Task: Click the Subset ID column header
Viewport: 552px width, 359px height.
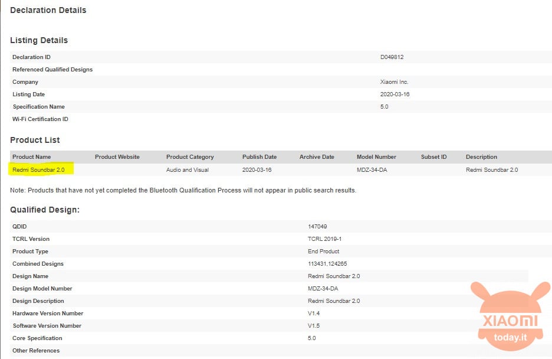Action: pos(433,157)
